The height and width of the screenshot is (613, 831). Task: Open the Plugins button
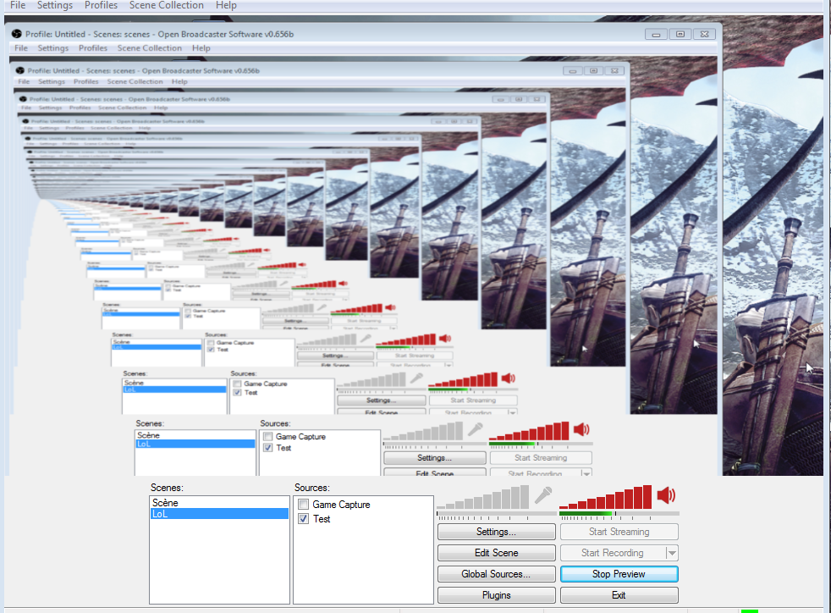coord(496,595)
